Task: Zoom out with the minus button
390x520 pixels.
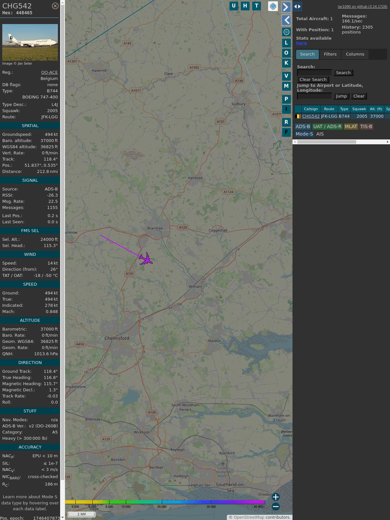Action: pyautogui.click(x=276, y=506)
